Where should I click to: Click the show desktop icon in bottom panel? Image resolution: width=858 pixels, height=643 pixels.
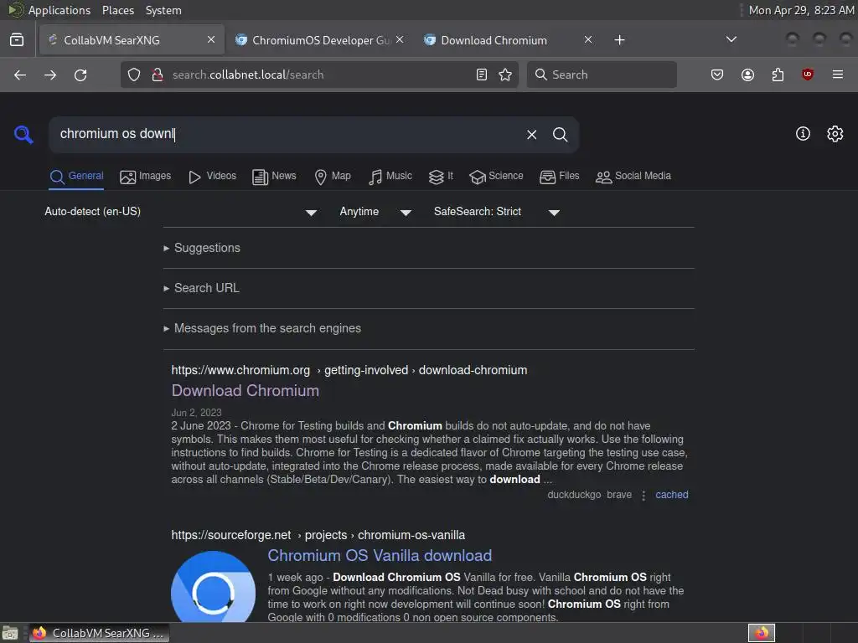10,633
